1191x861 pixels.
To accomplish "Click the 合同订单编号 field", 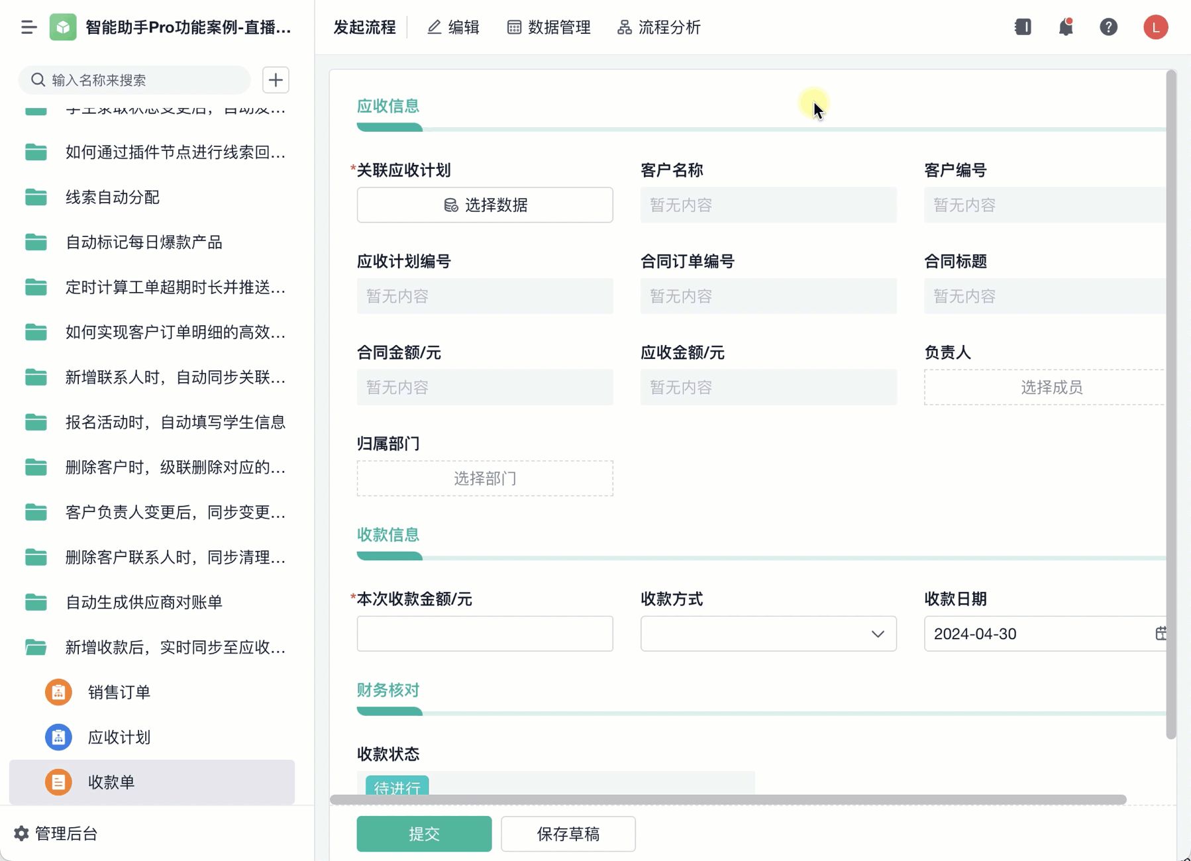I will coord(768,296).
